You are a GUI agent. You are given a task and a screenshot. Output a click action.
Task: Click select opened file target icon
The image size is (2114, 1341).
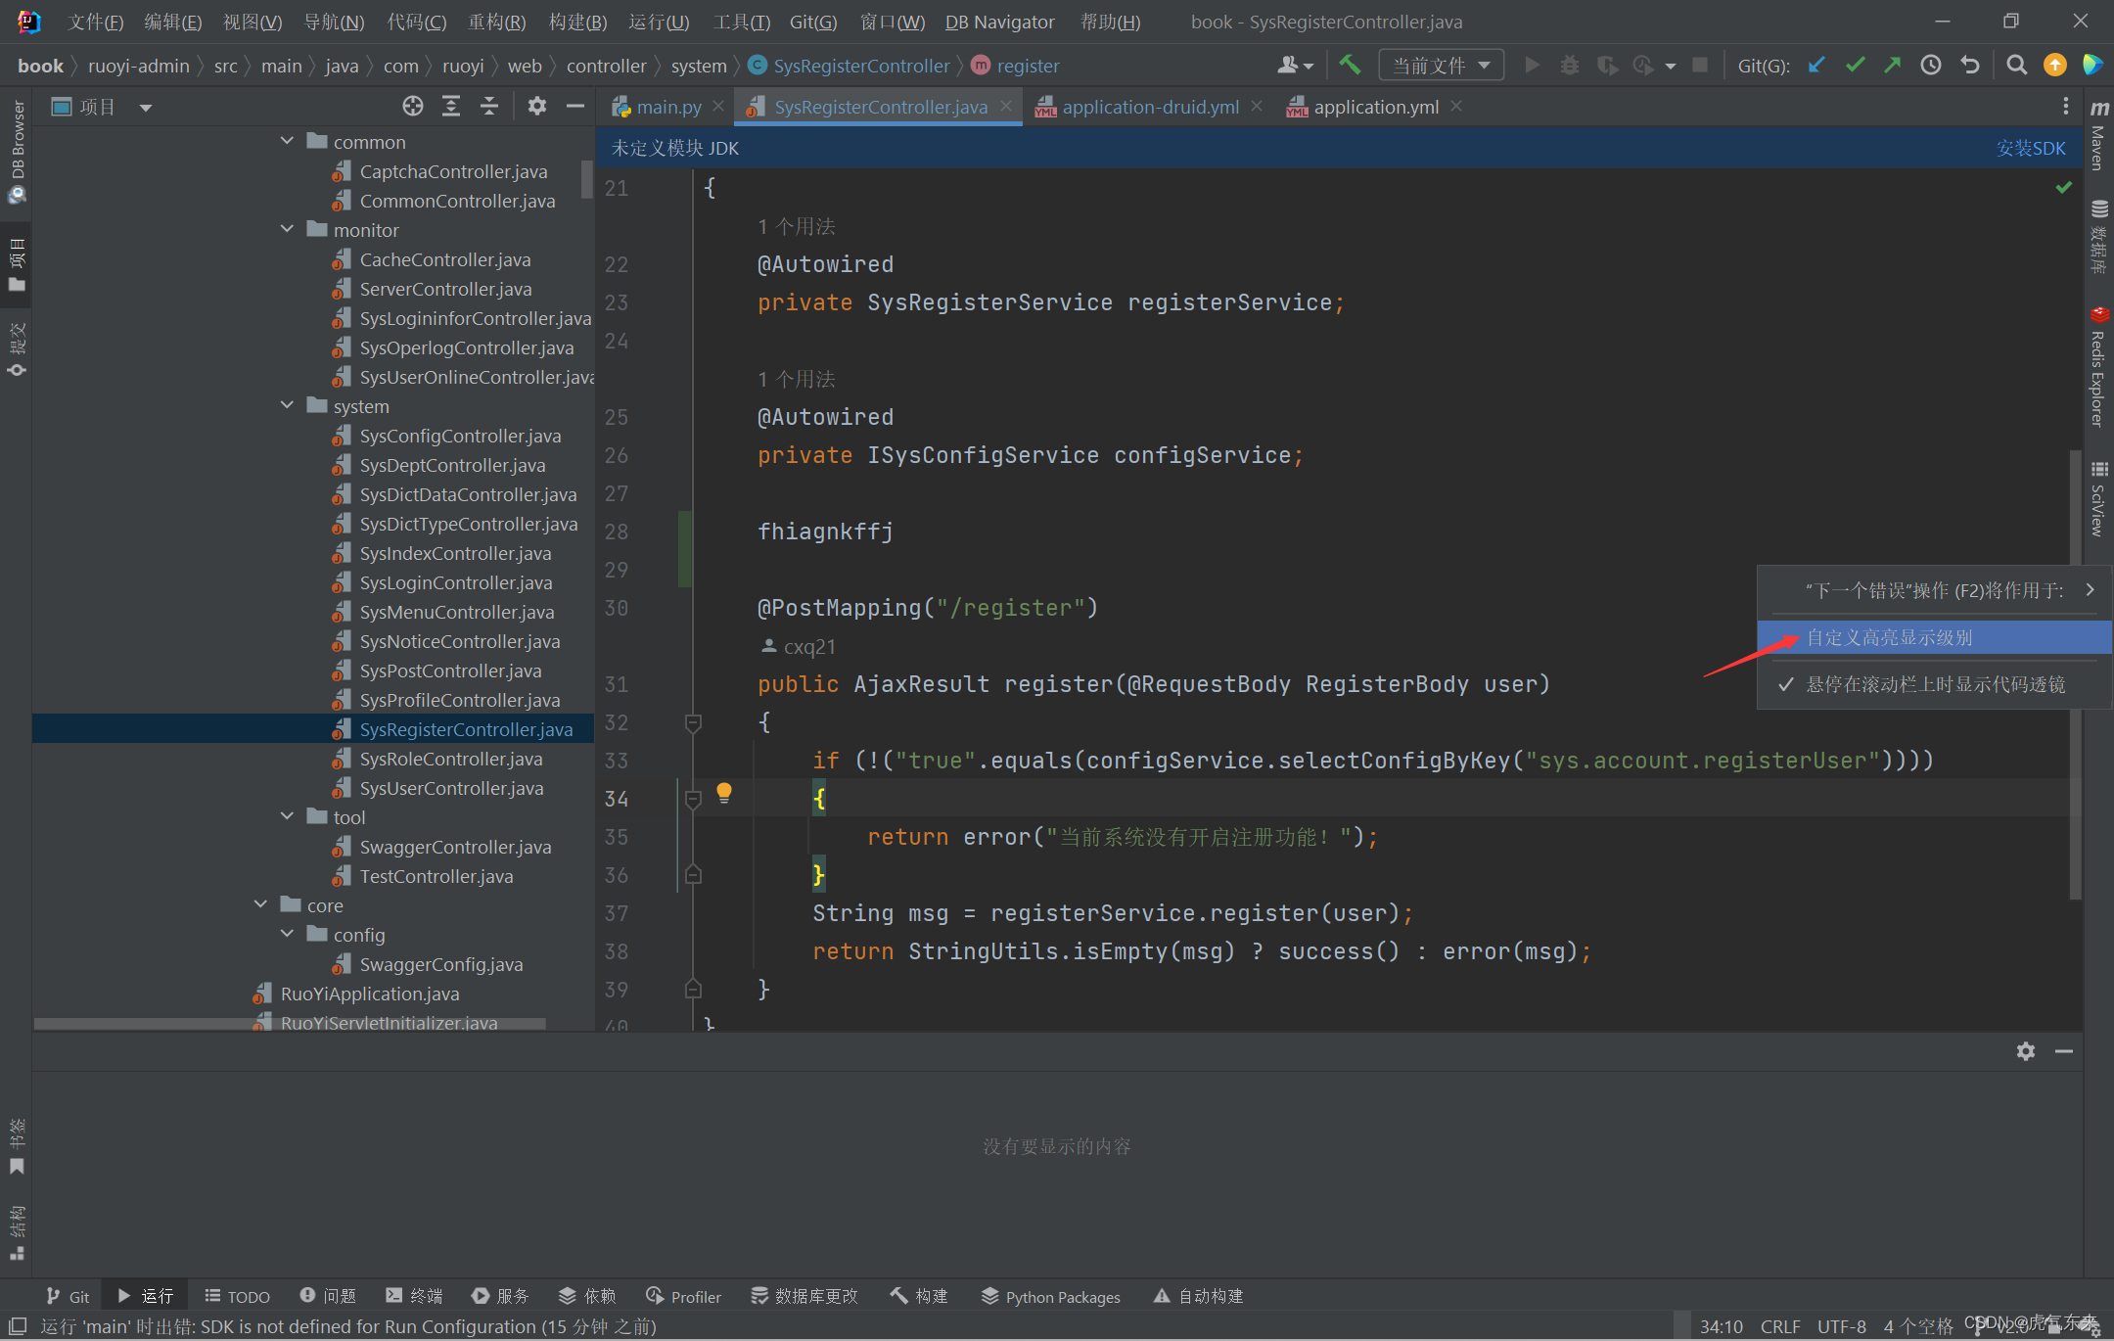point(412,107)
